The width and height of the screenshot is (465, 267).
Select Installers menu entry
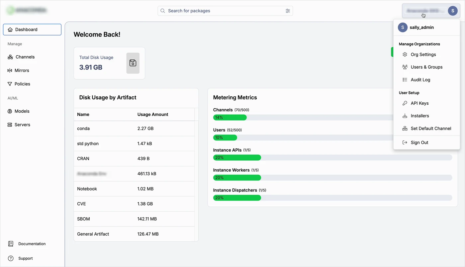[x=427, y=116]
